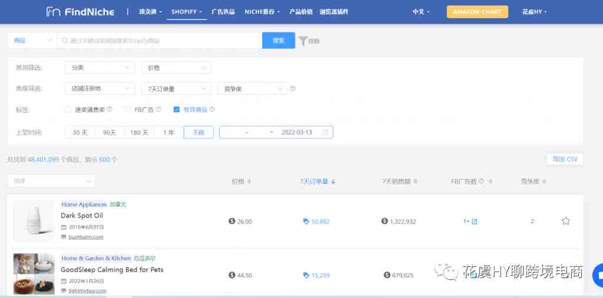Open the blue chat widget icon
Viewport: 603px width, 298px height.
click(x=598, y=274)
